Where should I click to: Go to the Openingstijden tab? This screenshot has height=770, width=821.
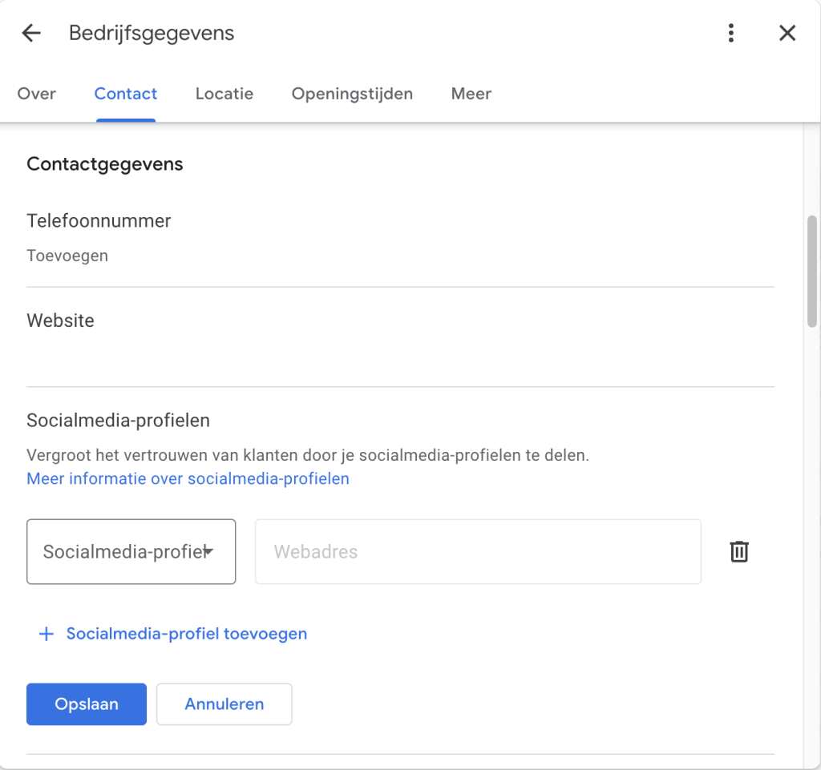click(x=352, y=94)
